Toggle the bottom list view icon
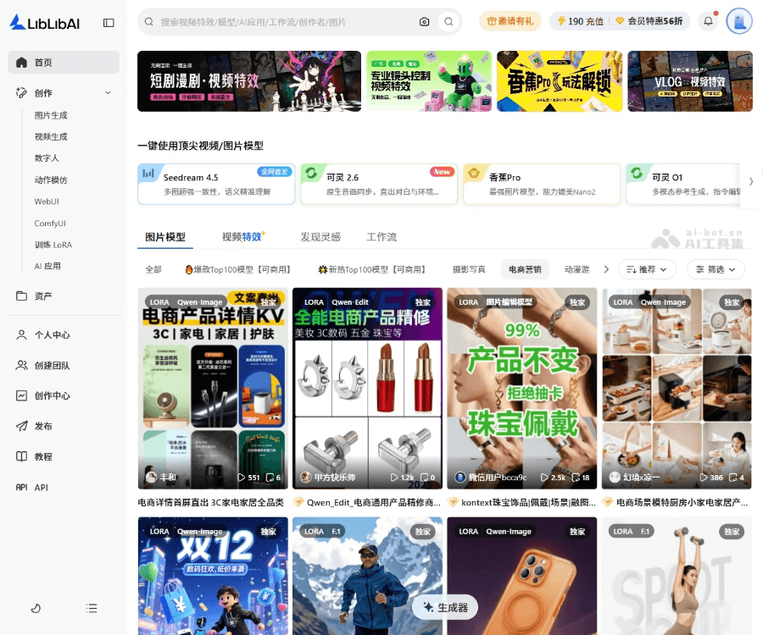 click(x=91, y=608)
